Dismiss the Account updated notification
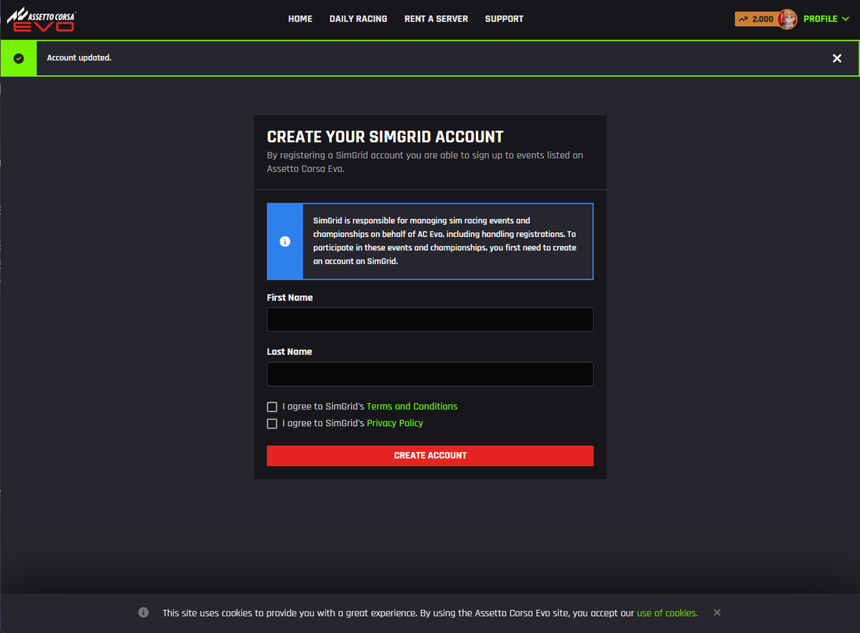Screen dimensions: 860x633 [837, 58]
